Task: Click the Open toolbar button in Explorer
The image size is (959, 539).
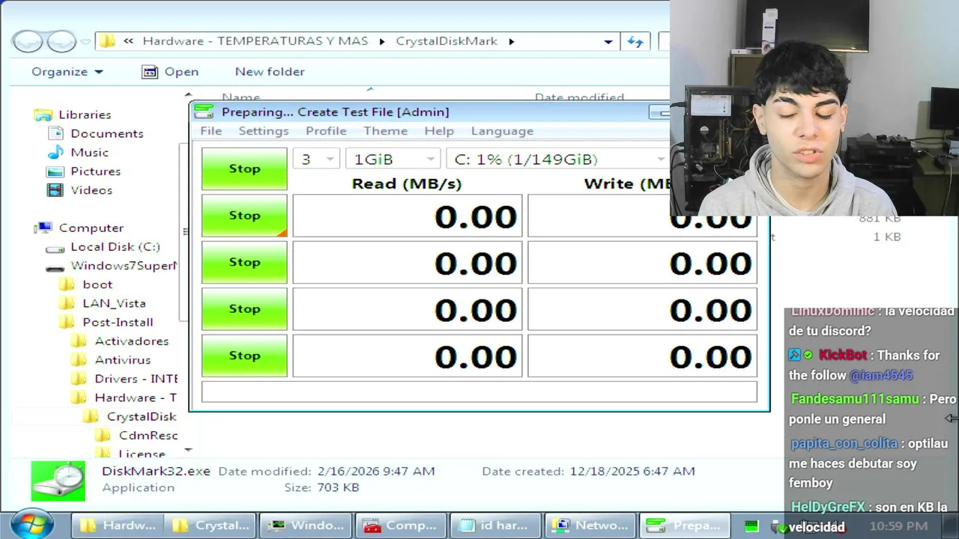Action: coord(171,72)
